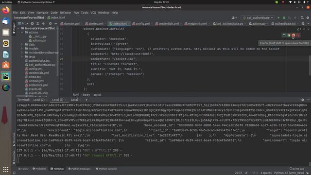Screen dimensions: 311x175
Task: Collapse InnovateYourselfBot root folder
Action: tap(19, 28)
